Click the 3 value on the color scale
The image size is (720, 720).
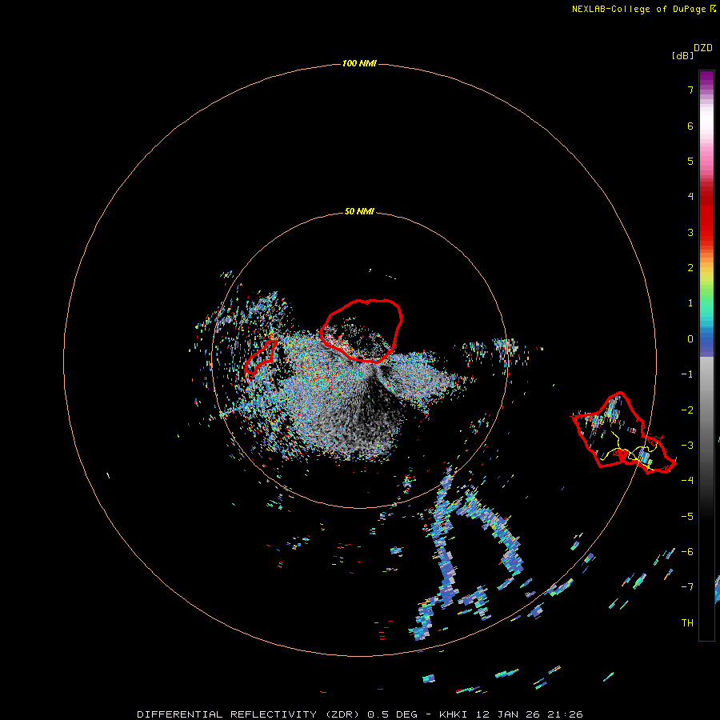690,232
